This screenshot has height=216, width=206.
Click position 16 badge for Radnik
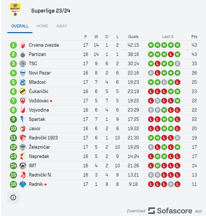[13, 184]
